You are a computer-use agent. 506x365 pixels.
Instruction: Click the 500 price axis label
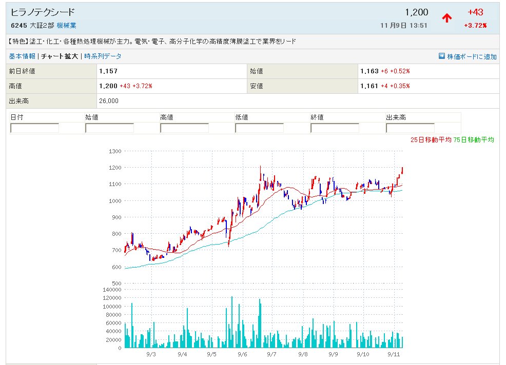coord(116,283)
